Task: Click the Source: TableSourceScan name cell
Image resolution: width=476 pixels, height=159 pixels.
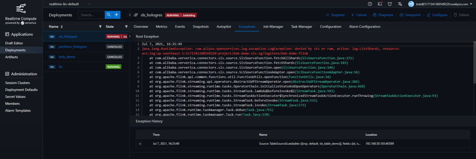Action: click(309, 144)
